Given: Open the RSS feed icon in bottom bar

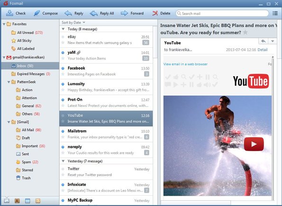Looking at the screenshot, I should (38, 201).
